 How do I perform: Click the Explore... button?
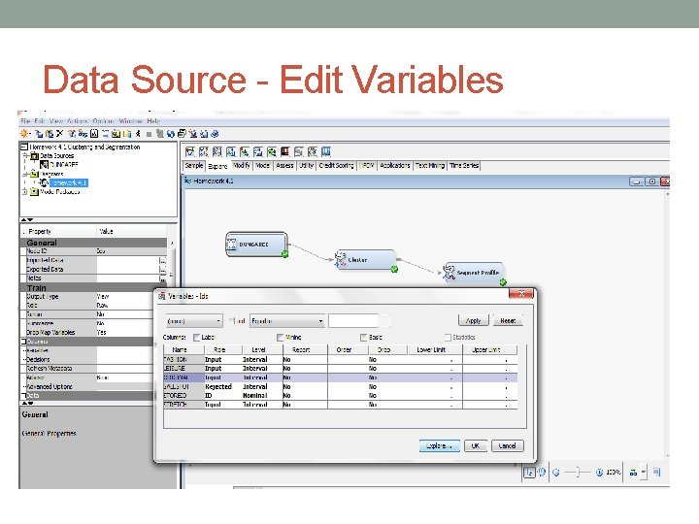[x=439, y=445]
